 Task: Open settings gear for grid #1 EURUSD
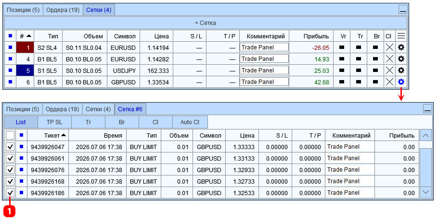point(401,47)
